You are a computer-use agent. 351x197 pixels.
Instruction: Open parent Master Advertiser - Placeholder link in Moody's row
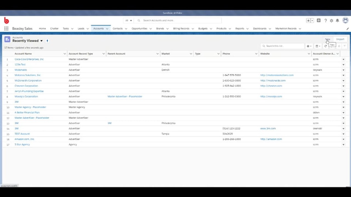125,97
